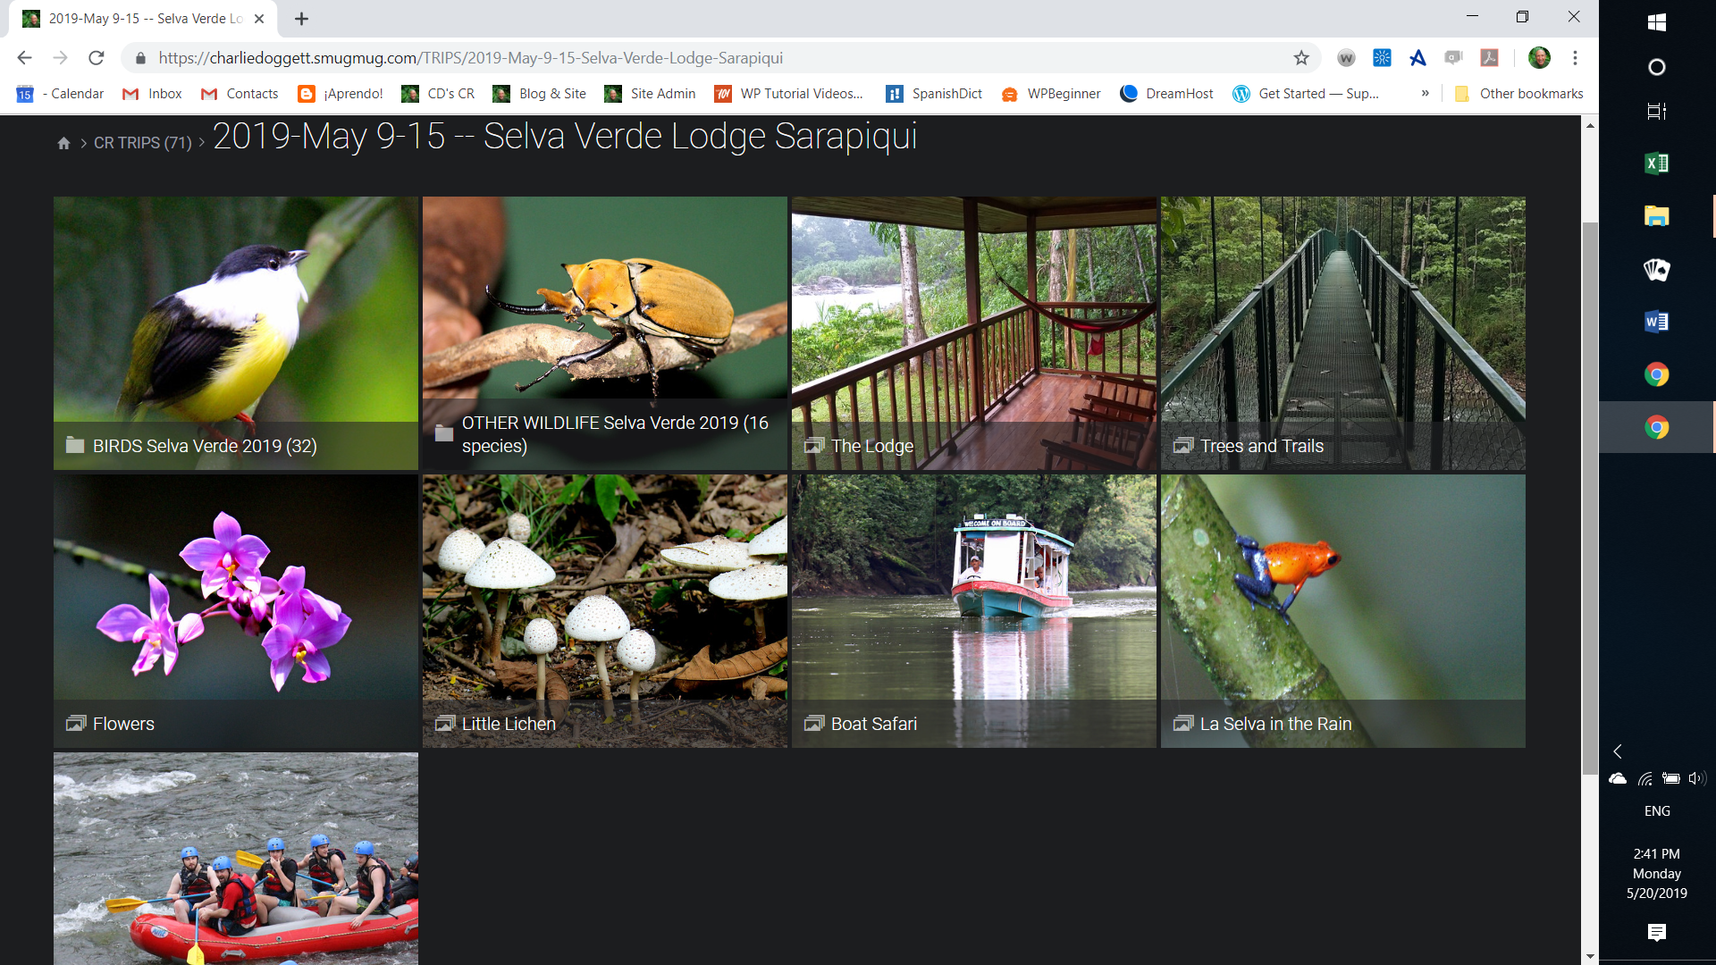
Task: Open File Explorer from the taskbar
Action: pyautogui.click(x=1657, y=216)
